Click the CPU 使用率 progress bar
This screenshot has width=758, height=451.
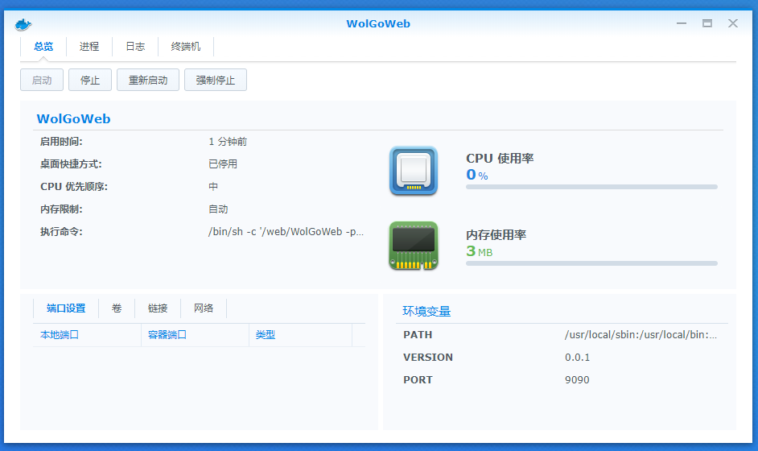tap(591, 187)
